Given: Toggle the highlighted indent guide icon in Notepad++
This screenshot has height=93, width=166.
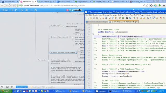Looking at the screenshot, I should pyautogui.click(x=154, y=18).
